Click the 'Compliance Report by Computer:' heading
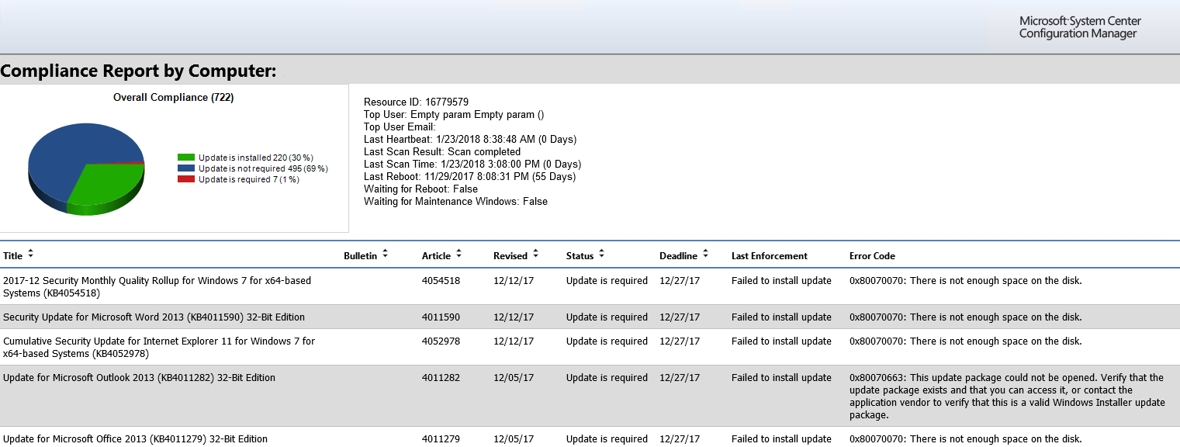The image size is (1180, 447). (x=138, y=71)
